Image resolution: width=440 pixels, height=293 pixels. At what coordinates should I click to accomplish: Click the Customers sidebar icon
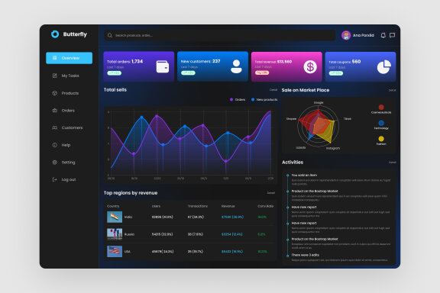click(55, 127)
